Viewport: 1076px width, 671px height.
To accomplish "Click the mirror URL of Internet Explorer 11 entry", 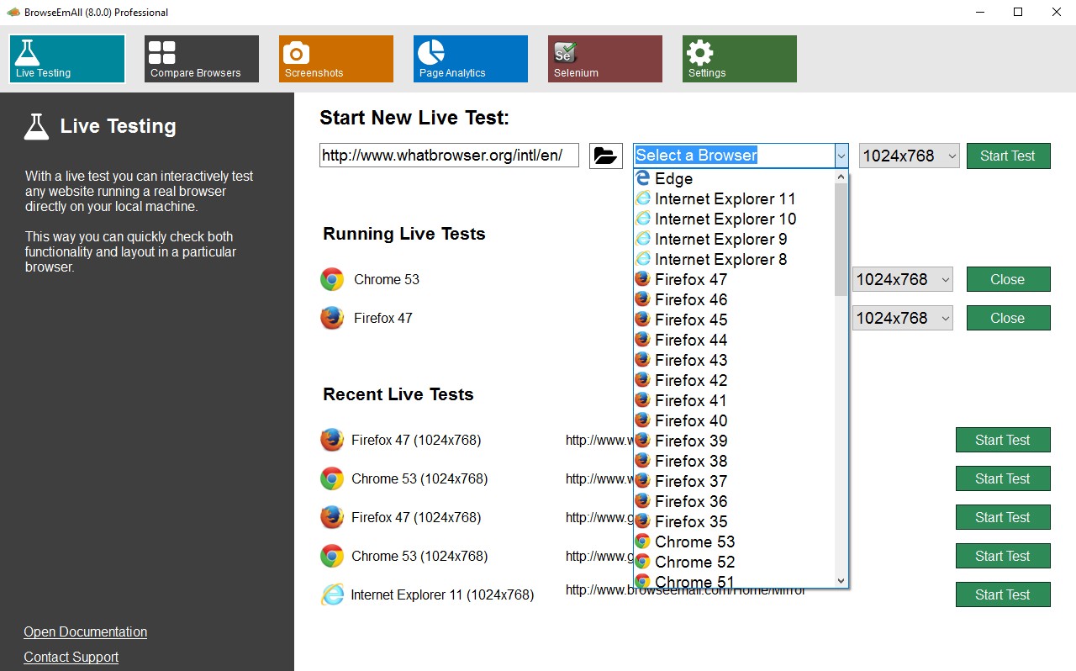I will [x=685, y=591].
